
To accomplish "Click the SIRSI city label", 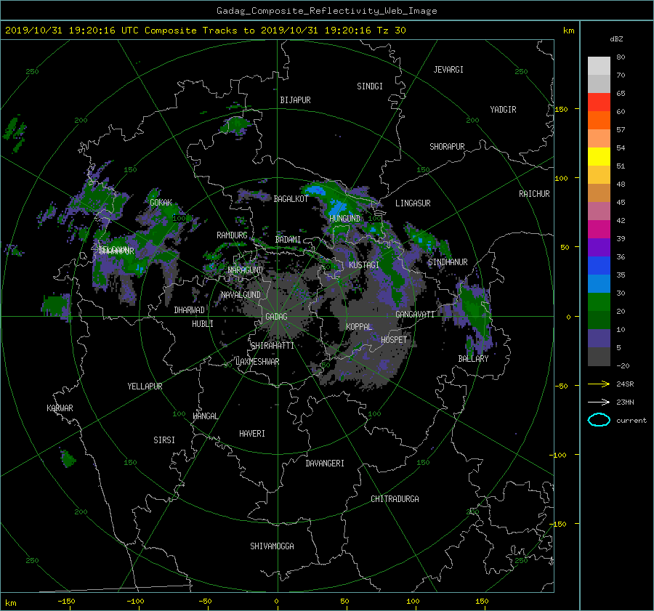I will (x=164, y=440).
